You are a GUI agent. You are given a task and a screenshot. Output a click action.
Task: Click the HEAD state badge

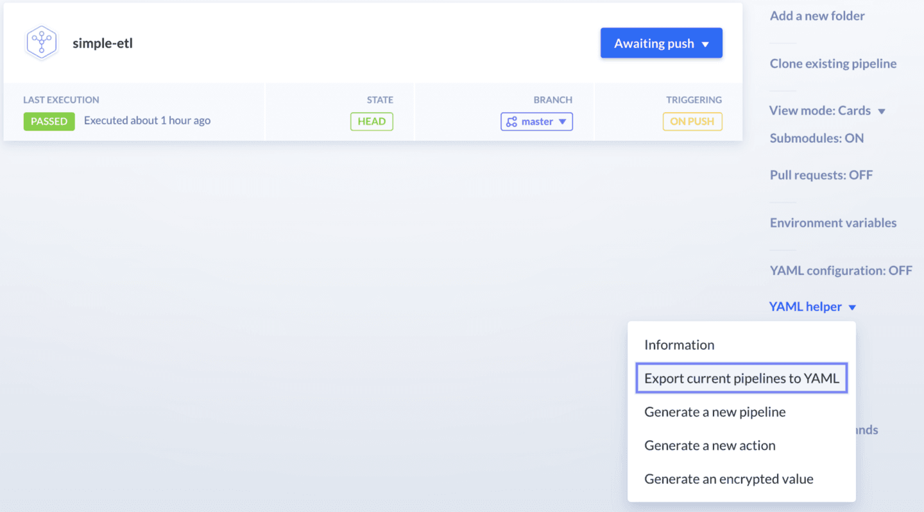click(x=372, y=121)
